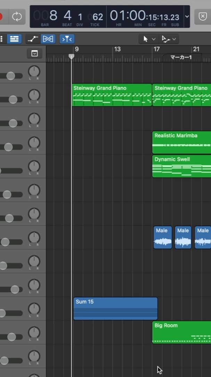Click the timecode 01:00:15:13.23 display
Viewport: 211px width, 377px height.
pos(144,16)
